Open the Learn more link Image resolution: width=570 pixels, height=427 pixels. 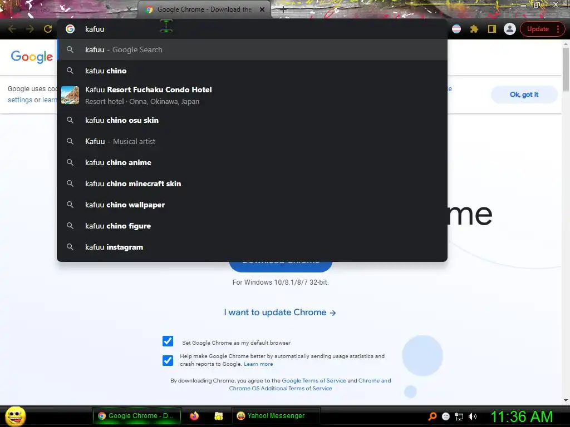pos(258,364)
